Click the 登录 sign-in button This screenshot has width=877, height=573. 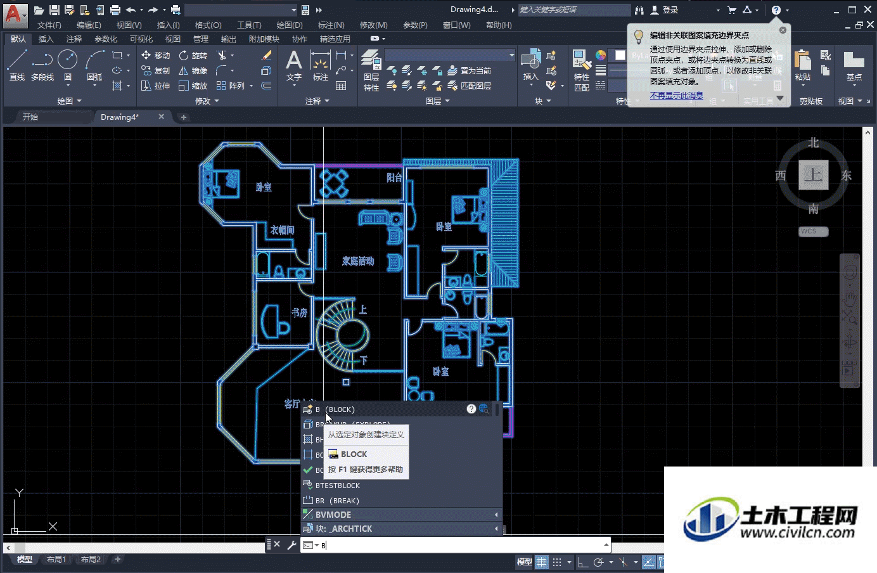click(x=665, y=10)
